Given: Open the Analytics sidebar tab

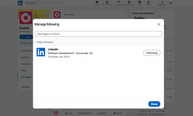Looking at the screenshot, I should point(26,64).
